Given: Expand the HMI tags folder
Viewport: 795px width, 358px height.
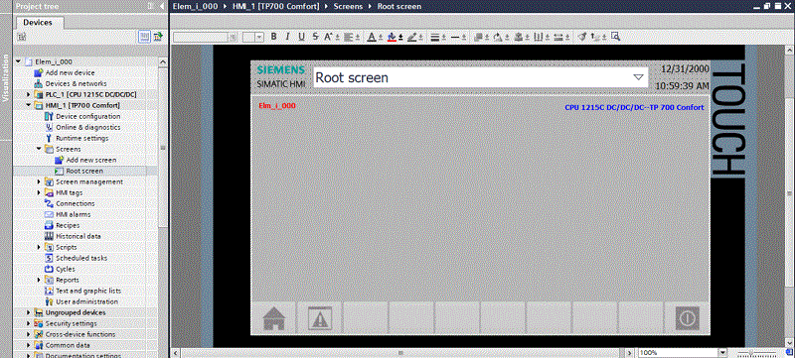Looking at the screenshot, I should click(x=39, y=192).
